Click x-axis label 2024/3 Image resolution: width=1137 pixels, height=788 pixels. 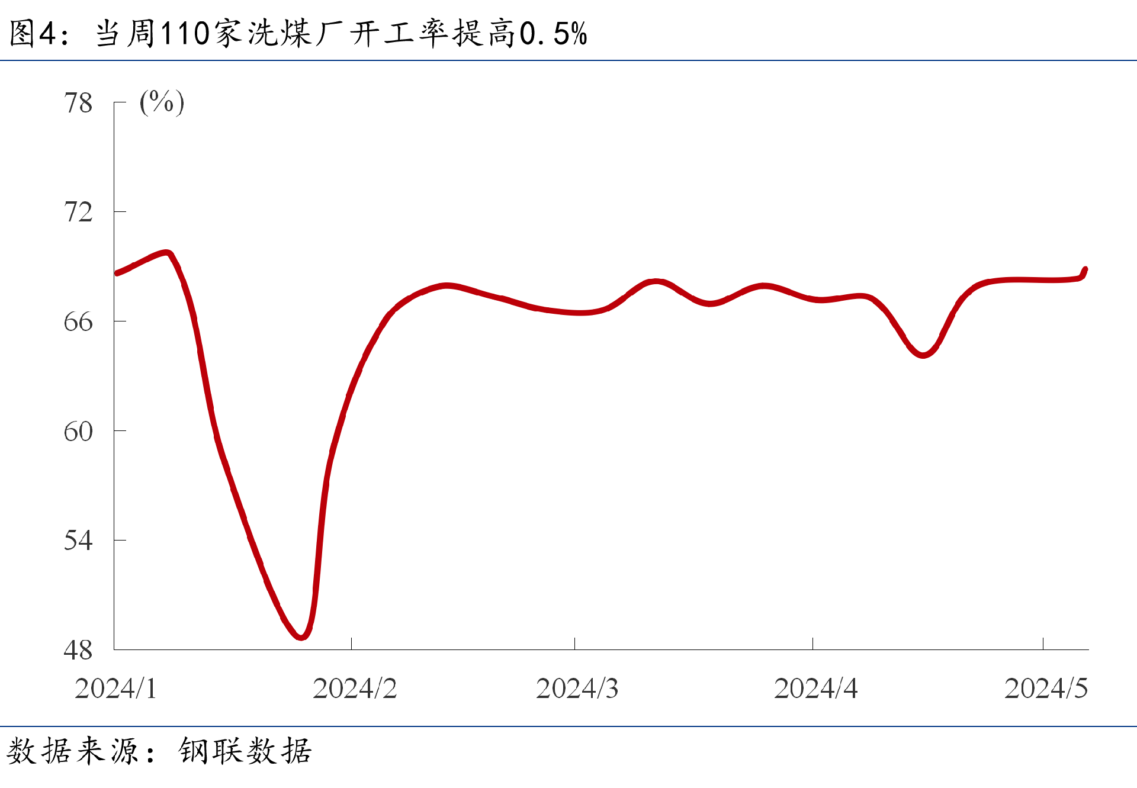pyautogui.click(x=577, y=688)
